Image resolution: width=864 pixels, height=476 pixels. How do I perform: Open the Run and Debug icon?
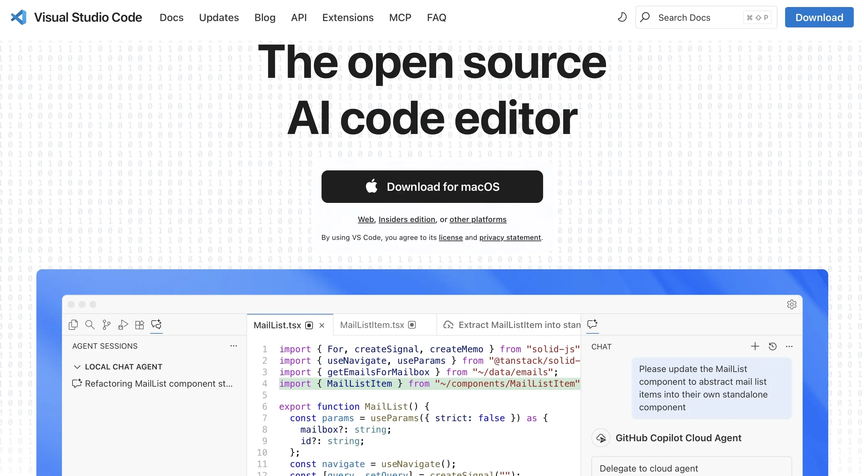123,324
